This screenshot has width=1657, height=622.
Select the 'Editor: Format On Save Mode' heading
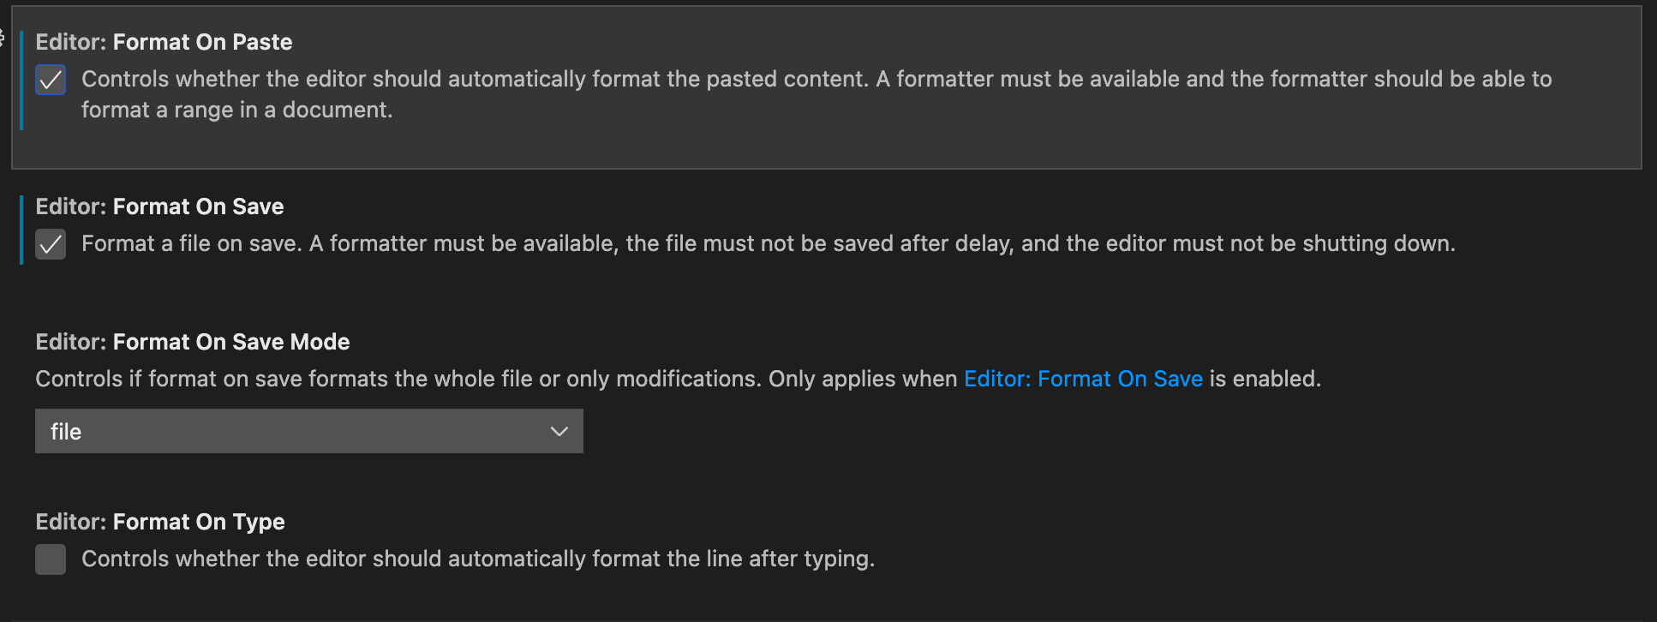[193, 342]
